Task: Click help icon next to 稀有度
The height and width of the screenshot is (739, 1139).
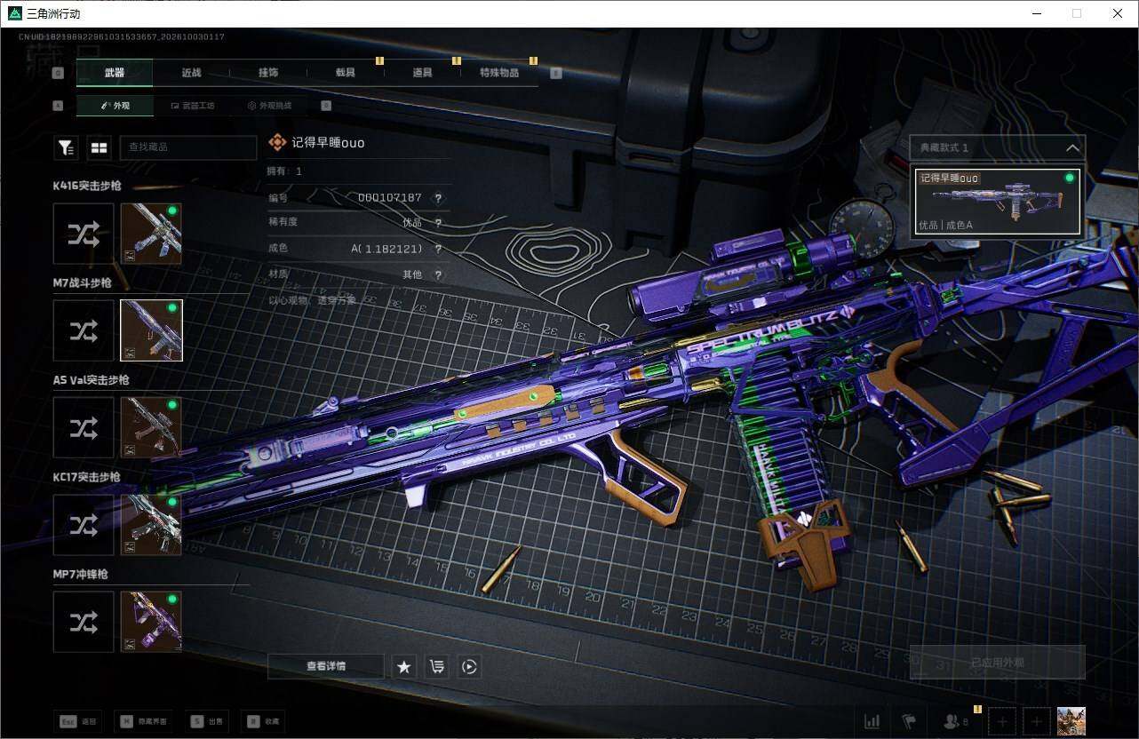Action: coord(438,223)
